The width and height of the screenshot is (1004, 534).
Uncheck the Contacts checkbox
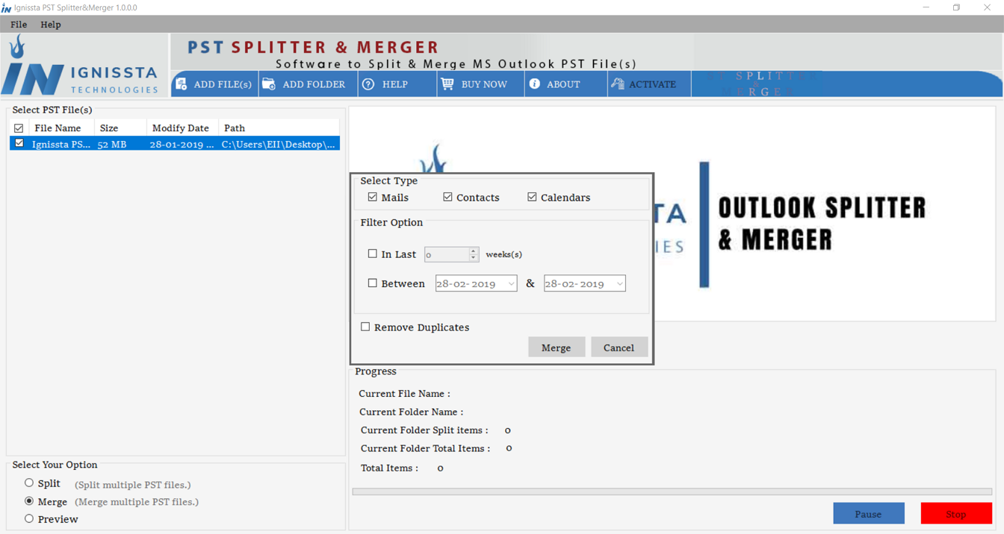[447, 197]
